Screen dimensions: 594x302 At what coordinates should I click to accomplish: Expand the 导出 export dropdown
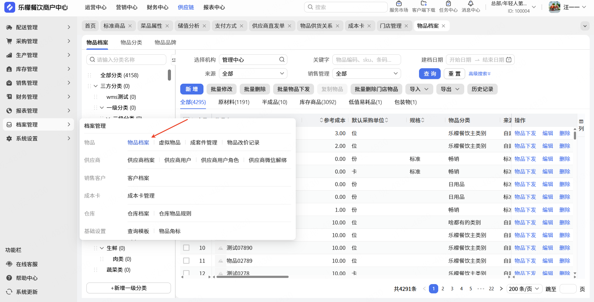(x=450, y=89)
